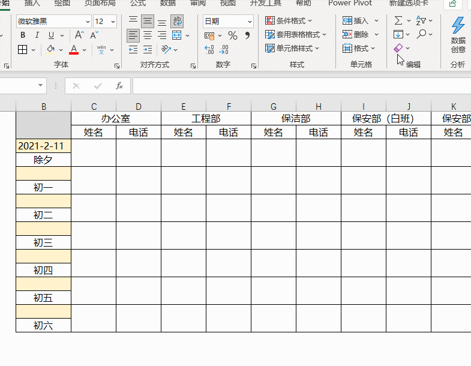Increase indent
The height and width of the screenshot is (366, 471).
click(148, 50)
